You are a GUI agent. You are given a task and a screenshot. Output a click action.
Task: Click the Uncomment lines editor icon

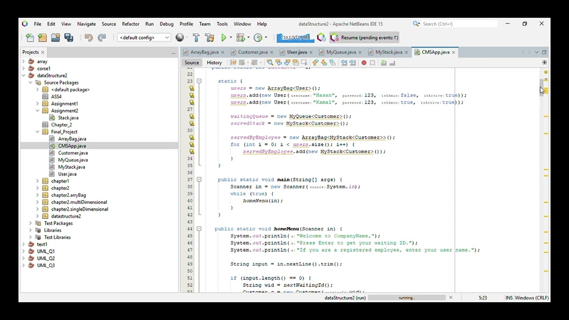point(392,63)
